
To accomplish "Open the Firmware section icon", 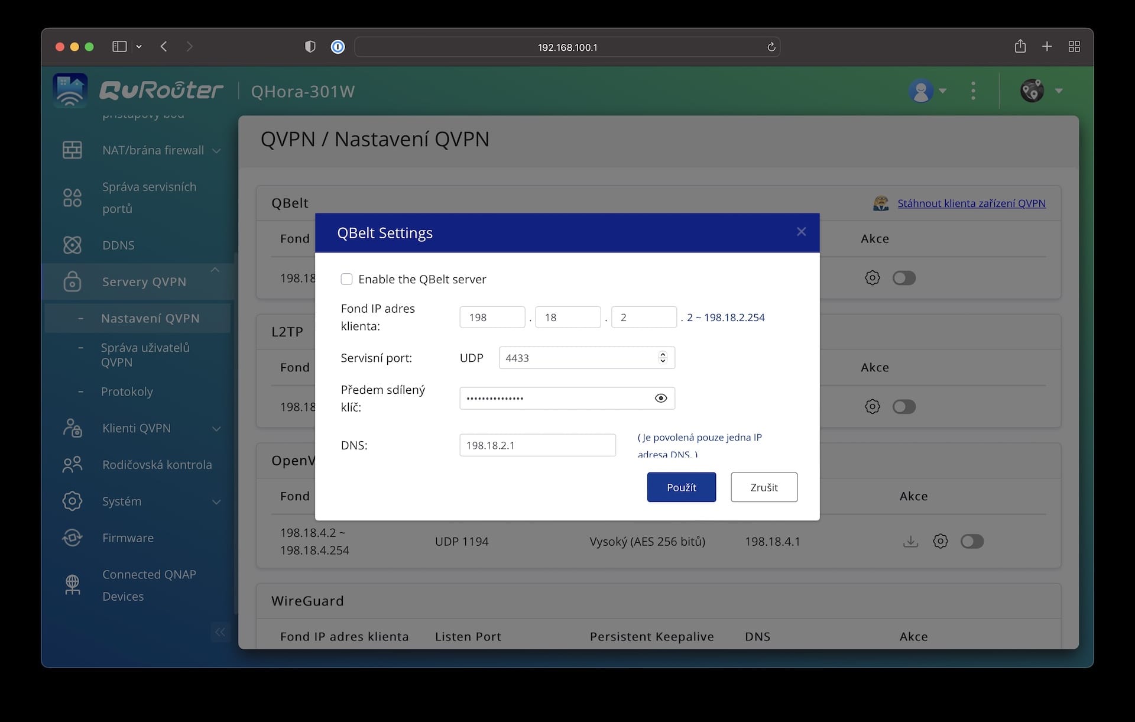I will coord(72,538).
